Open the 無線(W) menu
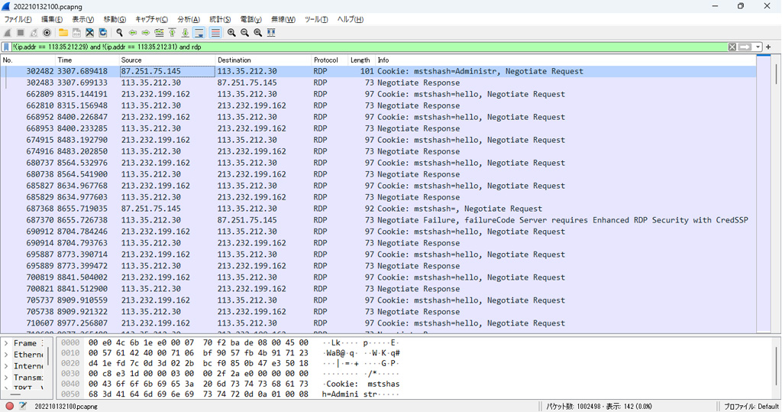The height and width of the screenshot is (412, 782). coord(283,19)
